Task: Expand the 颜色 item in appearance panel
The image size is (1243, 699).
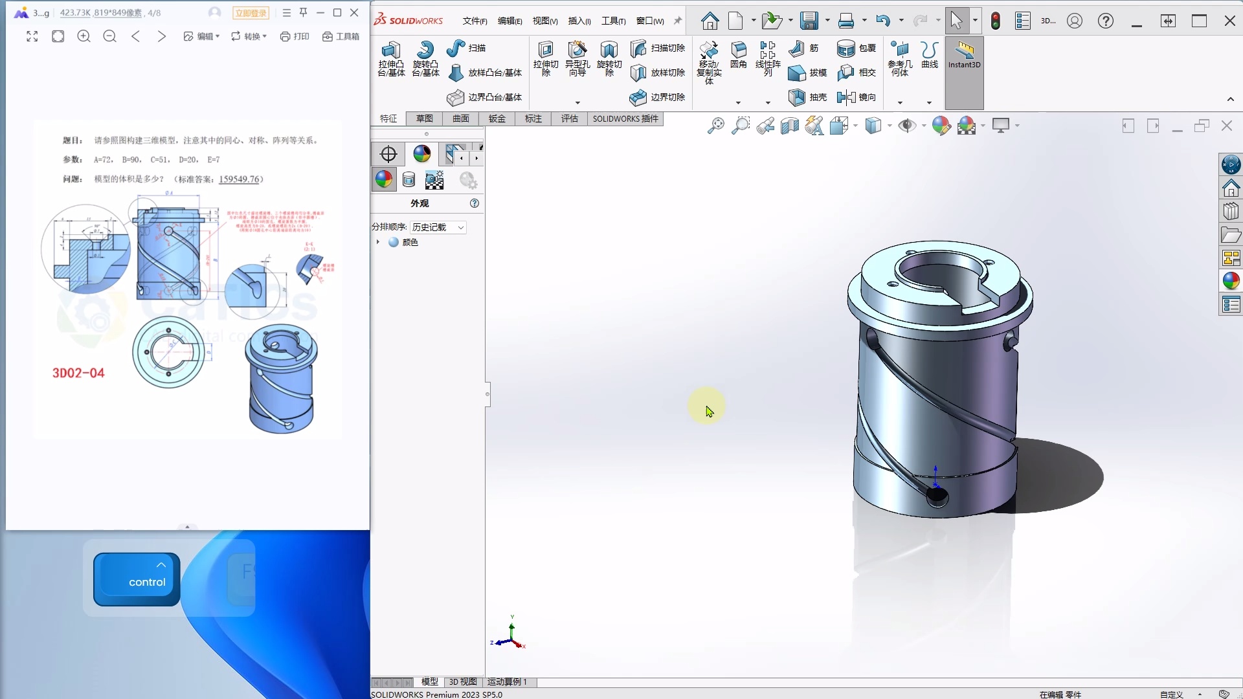Action: click(x=377, y=243)
